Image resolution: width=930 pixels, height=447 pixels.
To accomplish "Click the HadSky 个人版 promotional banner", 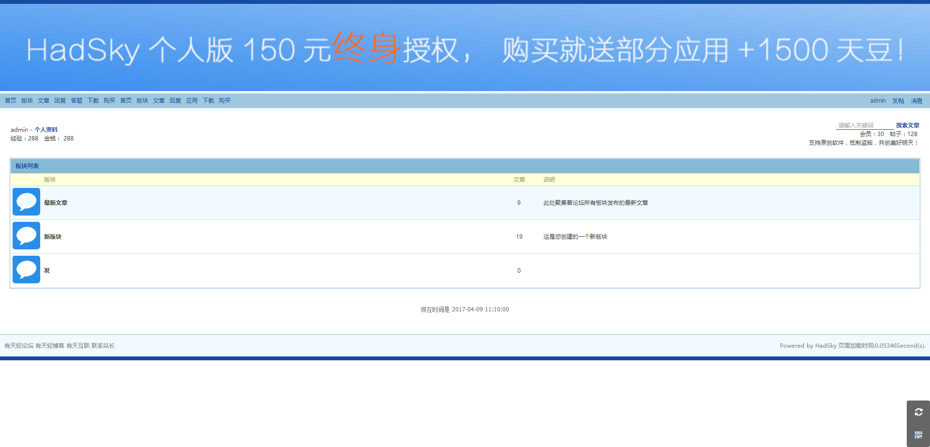I will tap(465, 47).
